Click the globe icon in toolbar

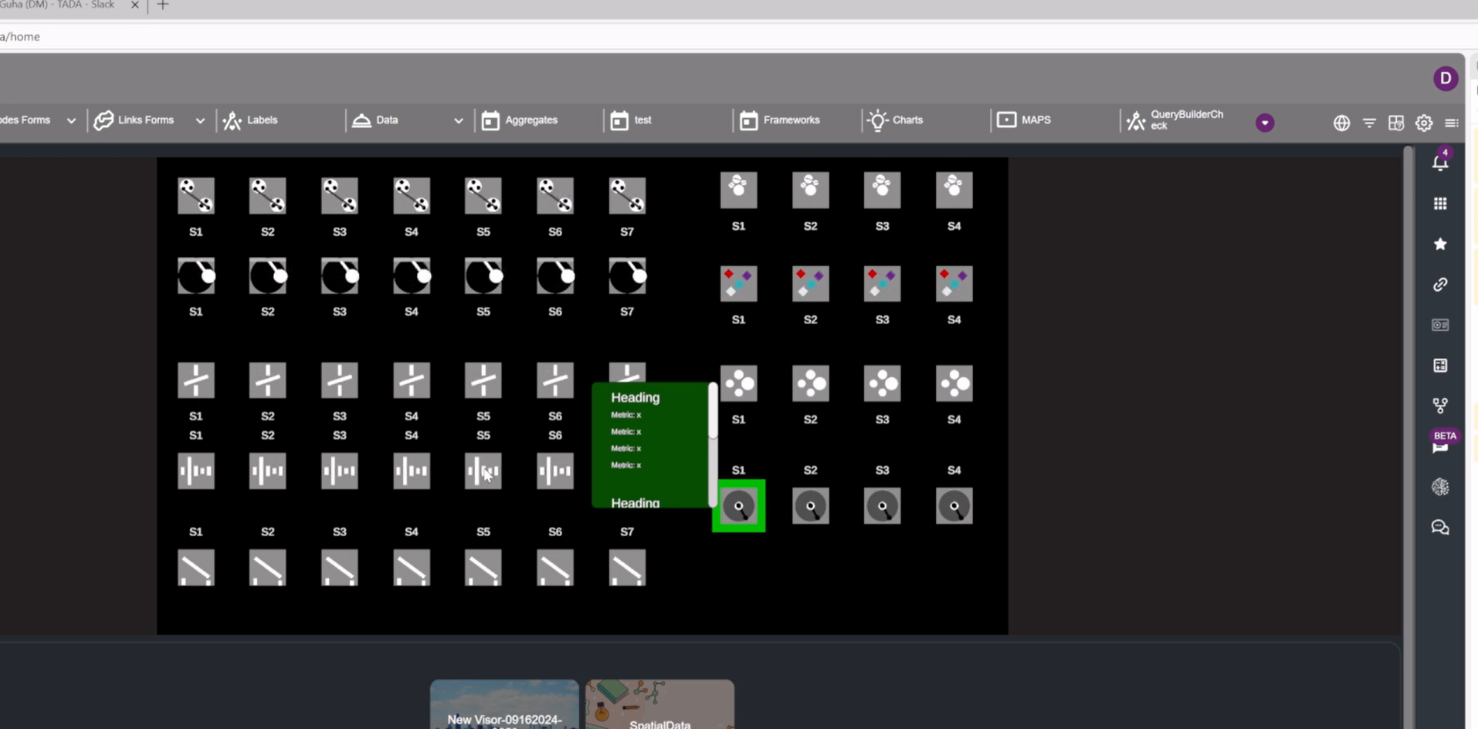click(x=1341, y=123)
